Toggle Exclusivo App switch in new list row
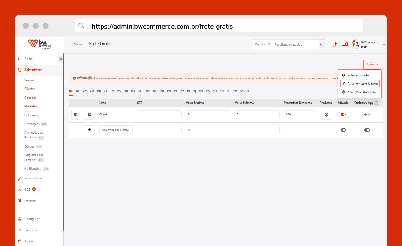The image size is (402, 246). tap(367, 130)
